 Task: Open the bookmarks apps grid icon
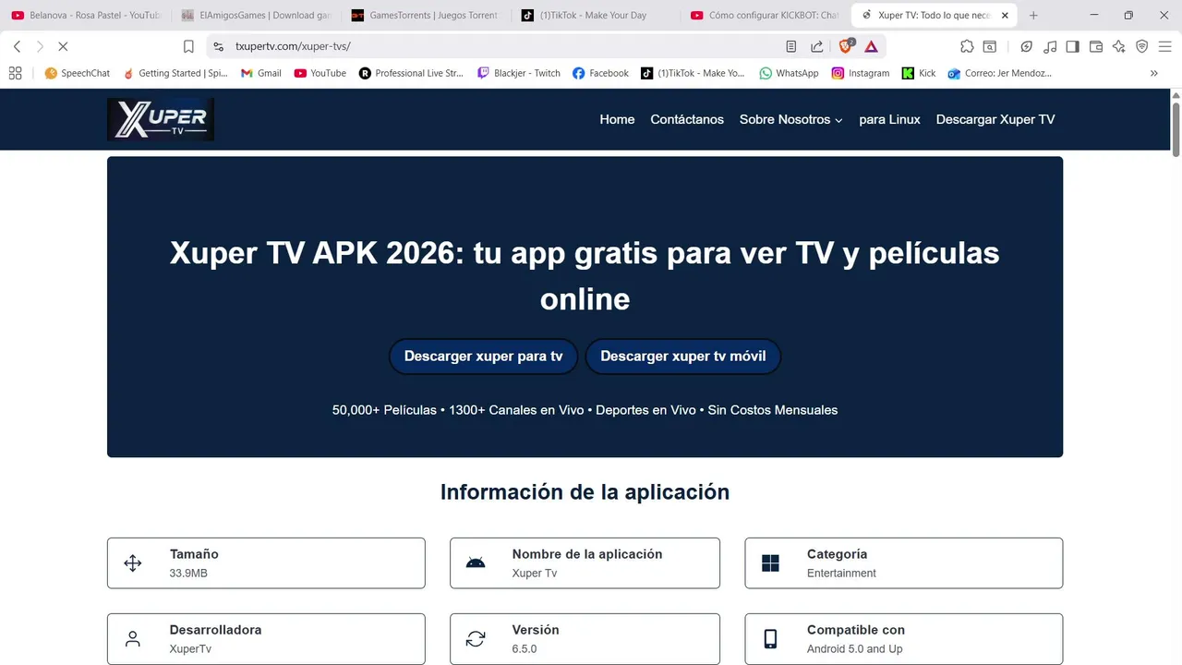(x=16, y=73)
